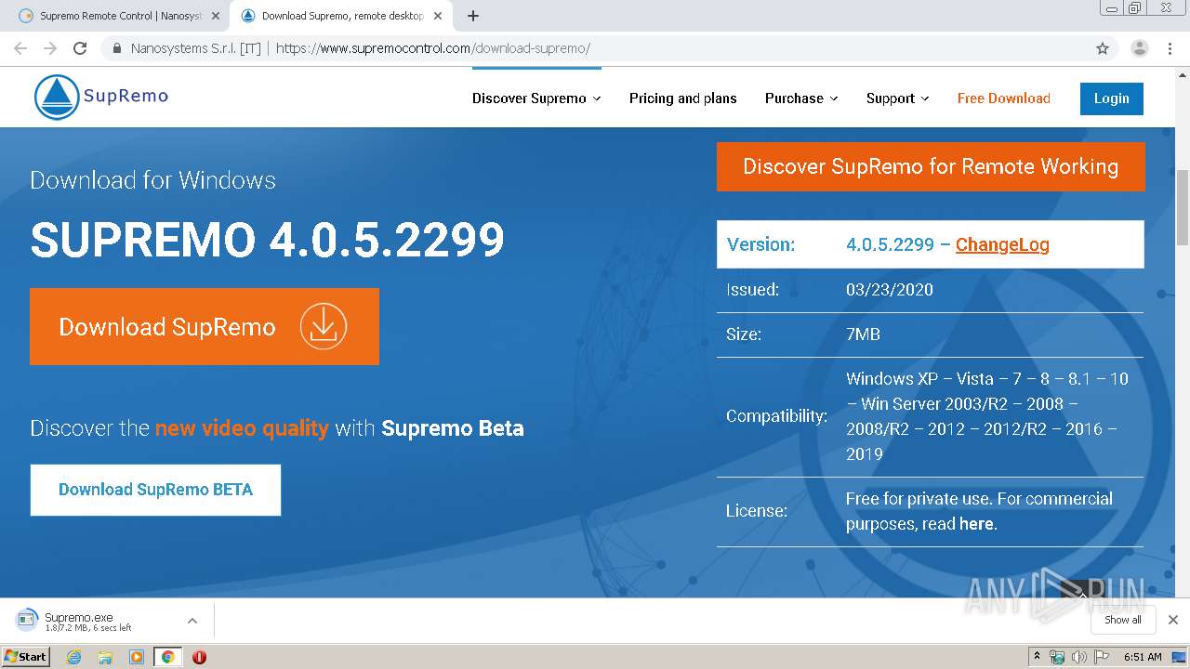
Task: Click the volume speaker tray icon
Action: 1079,657
